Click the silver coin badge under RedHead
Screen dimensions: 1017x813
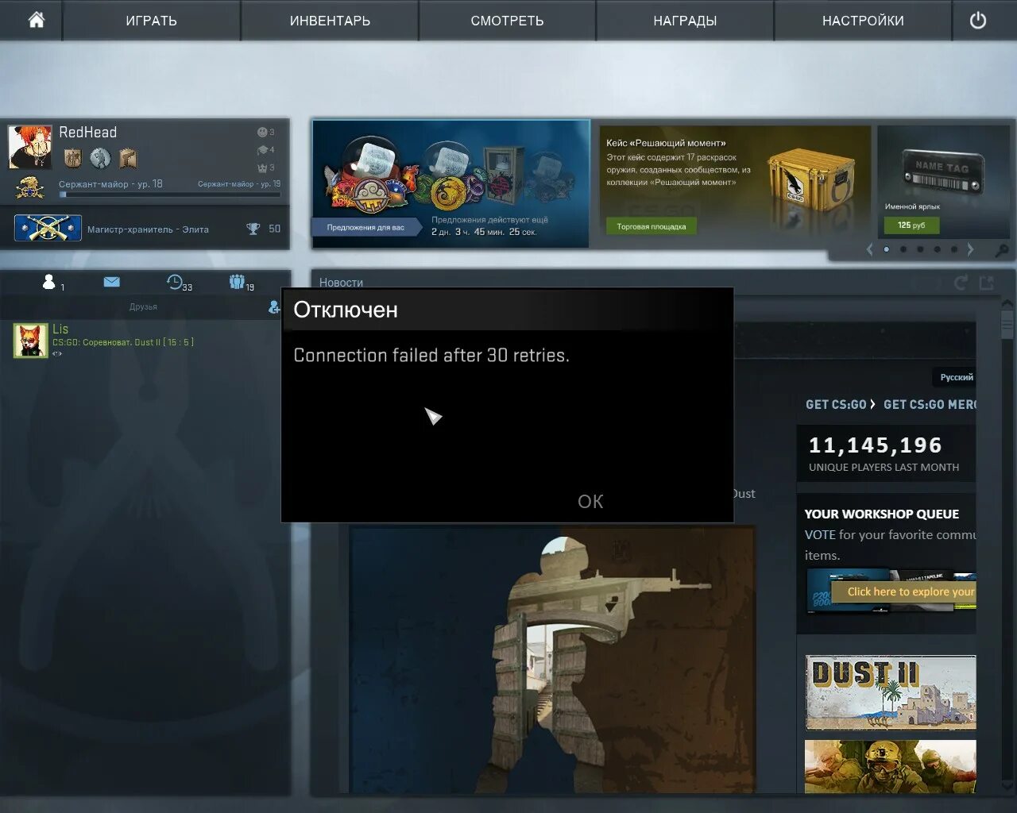coord(100,158)
